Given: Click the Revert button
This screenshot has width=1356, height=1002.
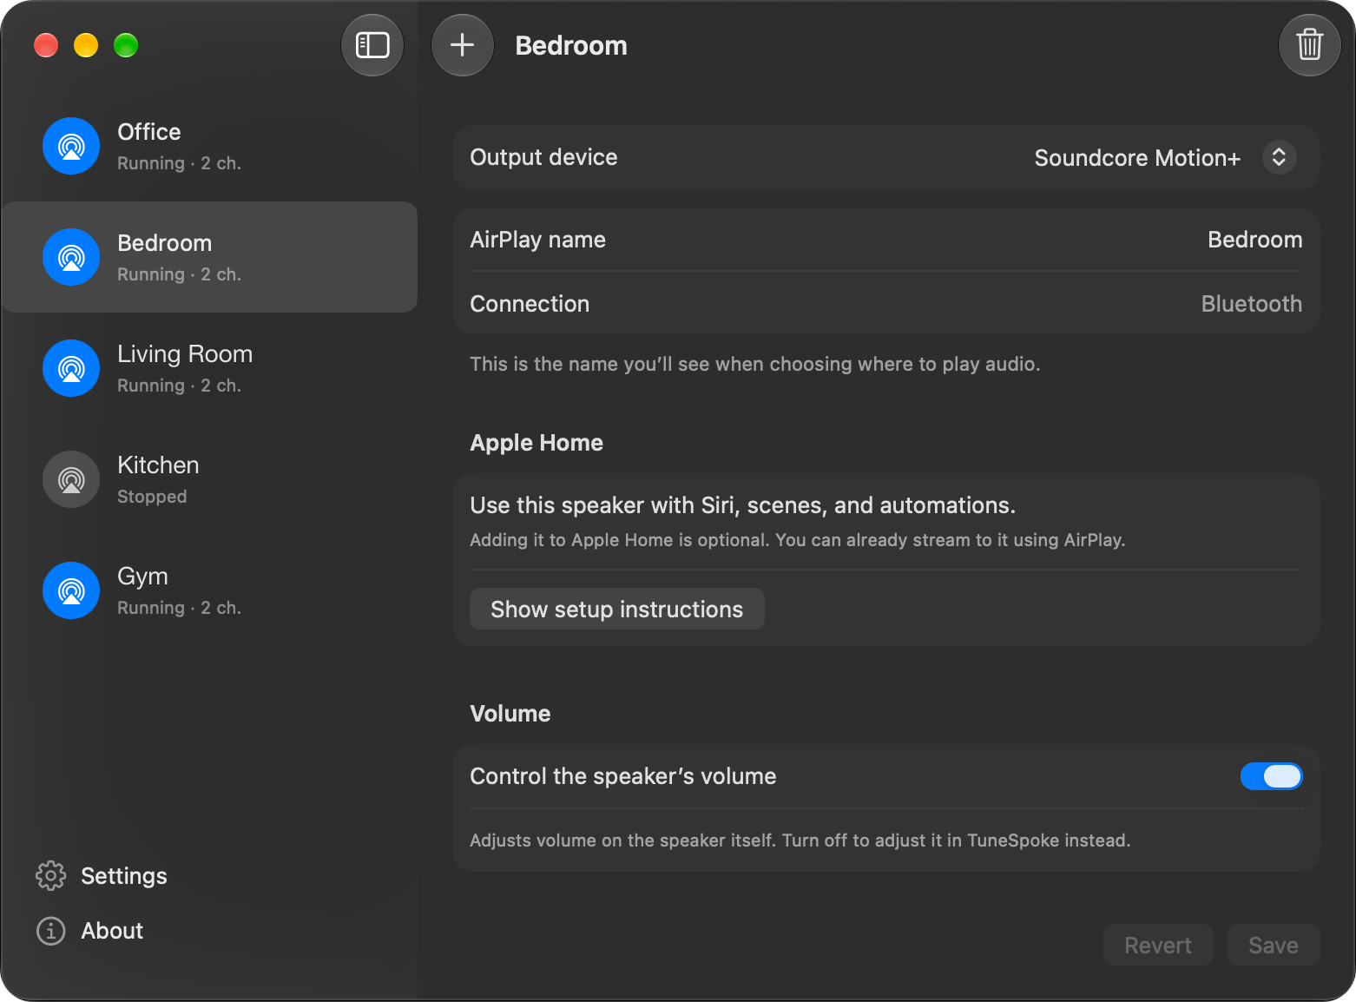Looking at the screenshot, I should click(x=1158, y=945).
